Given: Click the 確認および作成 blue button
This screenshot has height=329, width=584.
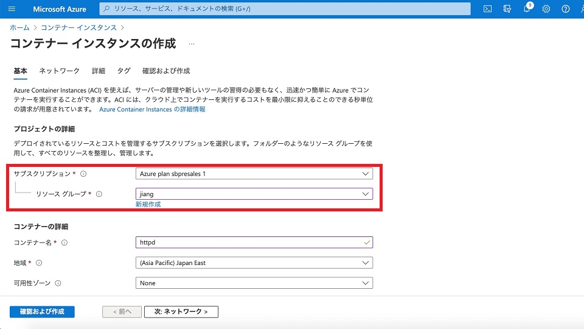Looking at the screenshot, I should click(x=42, y=311).
